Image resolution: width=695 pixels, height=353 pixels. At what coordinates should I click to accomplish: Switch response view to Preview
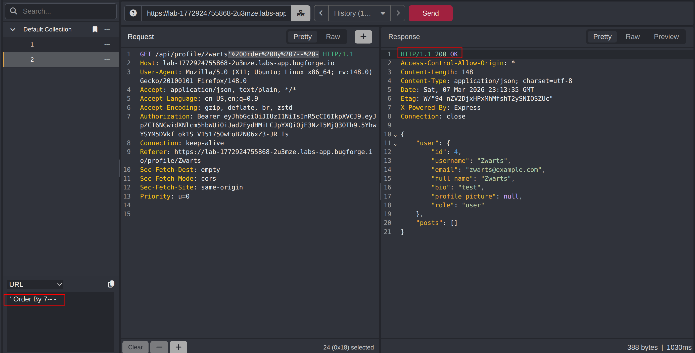point(666,36)
